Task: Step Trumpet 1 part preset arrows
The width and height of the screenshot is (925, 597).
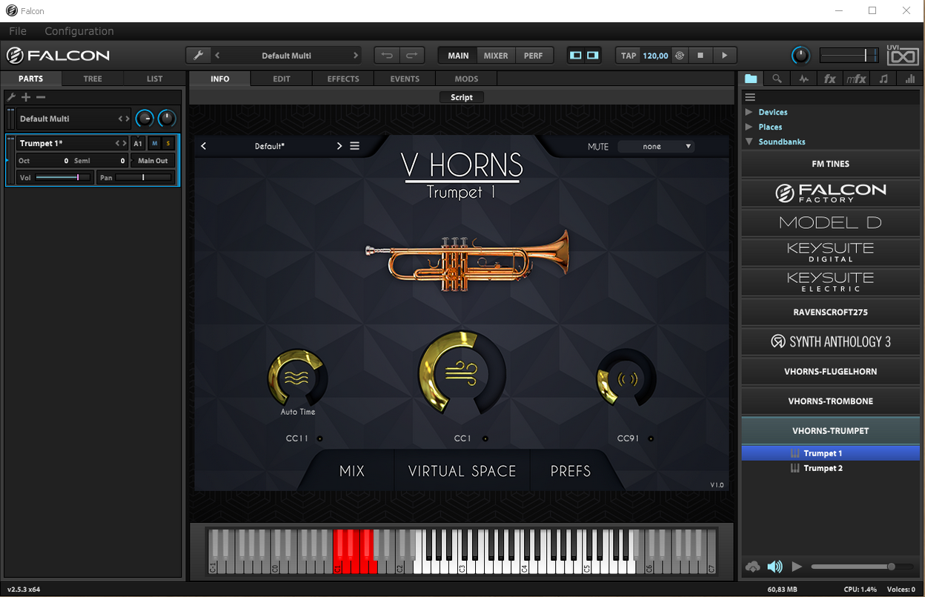Action: (121, 143)
